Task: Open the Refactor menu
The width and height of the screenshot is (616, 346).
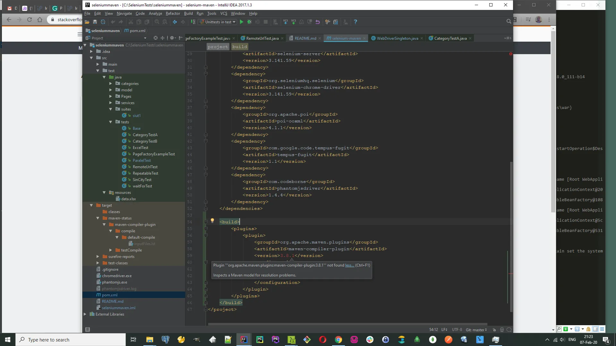Action: pos(173,13)
